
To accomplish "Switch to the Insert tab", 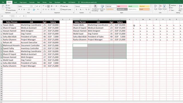I will (x=15, y=2).
